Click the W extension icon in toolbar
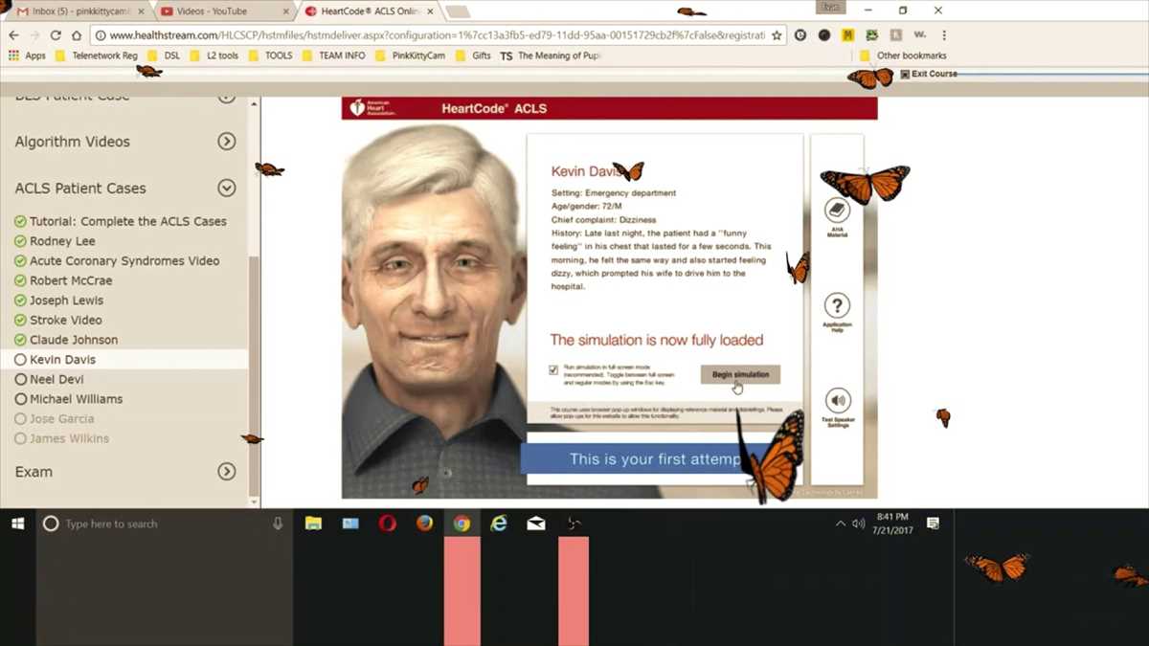Viewport: 1149px width, 646px height. tap(919, 34)
